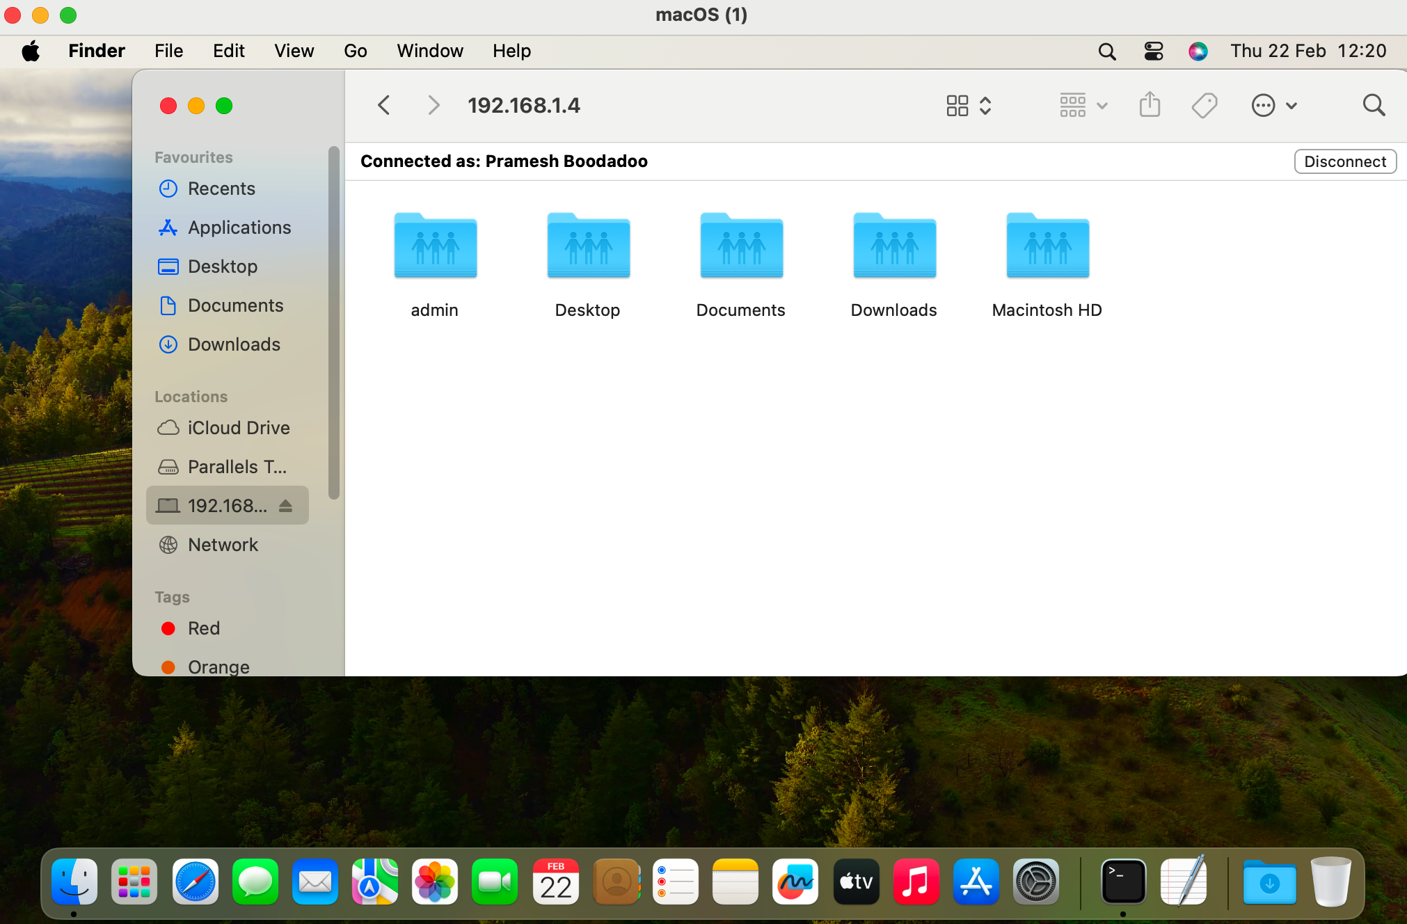Switch view mode with icon view selector
Image resolution: width=1407 pixels, height=924 pixels.
pyautogui.click(x=969, y=106)
